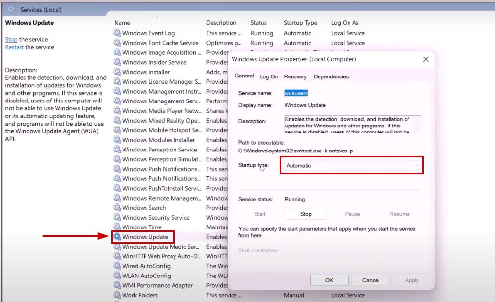Switch to the General tab

click(244, 76)
